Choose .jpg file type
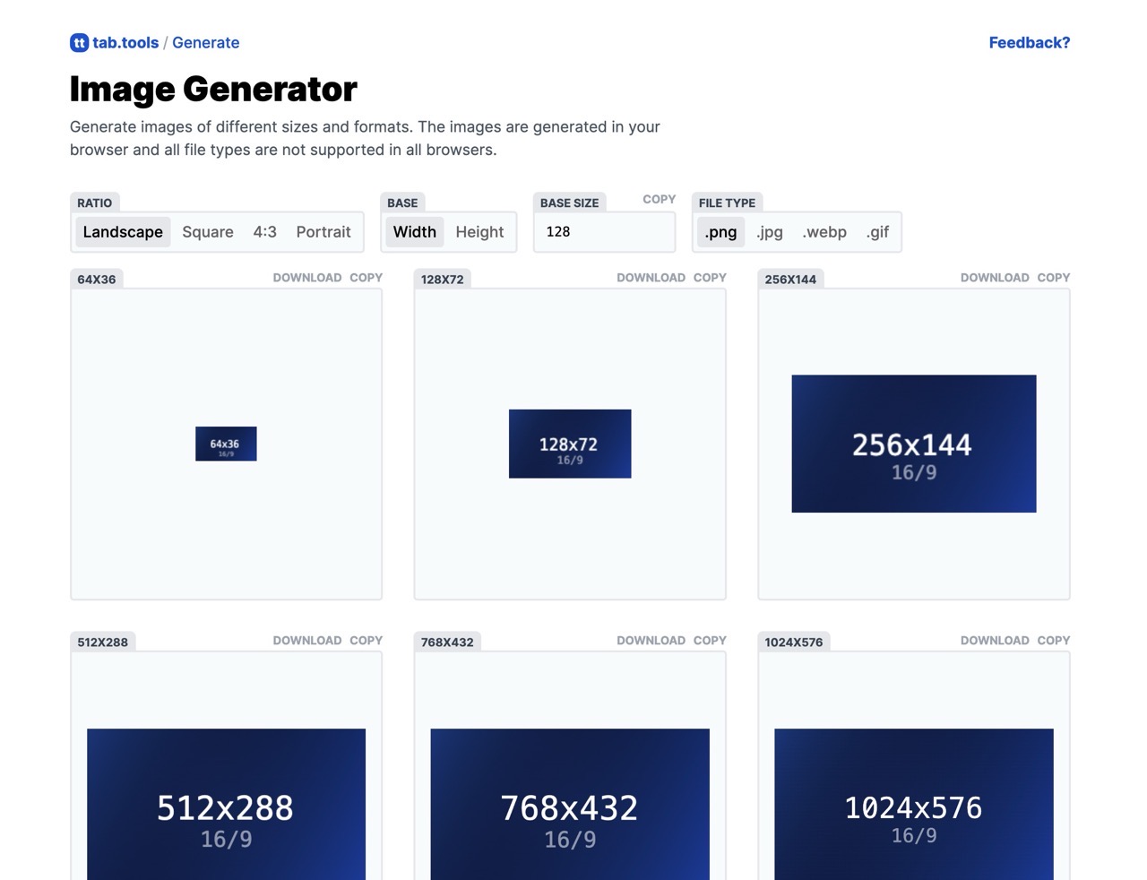The image size is (1147, 880). [769, 232]
